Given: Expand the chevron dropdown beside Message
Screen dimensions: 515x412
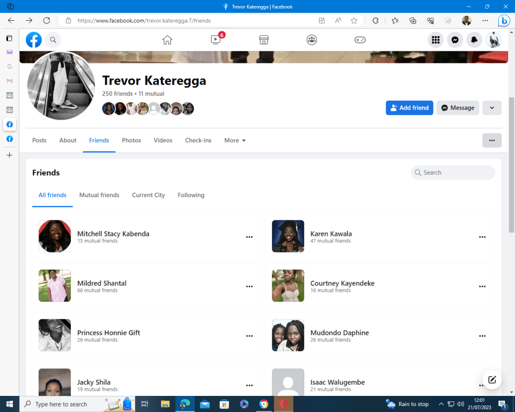Looking at the screenshot, I should pyautogui.click(x=492, y=108).
